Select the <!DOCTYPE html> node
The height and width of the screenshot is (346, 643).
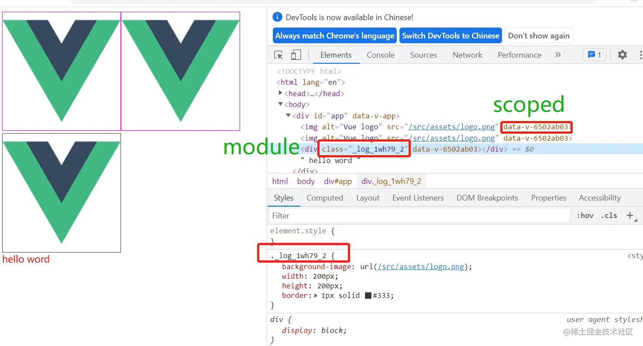coord(309,71)
